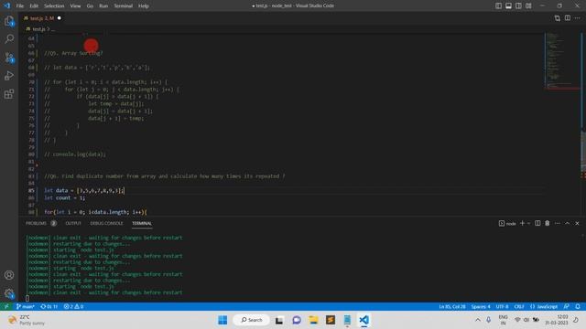Create a new terminal with plus icon
The width and height of the screenshot is (586, 329).
pyautogui.click(x=522, y=223)
